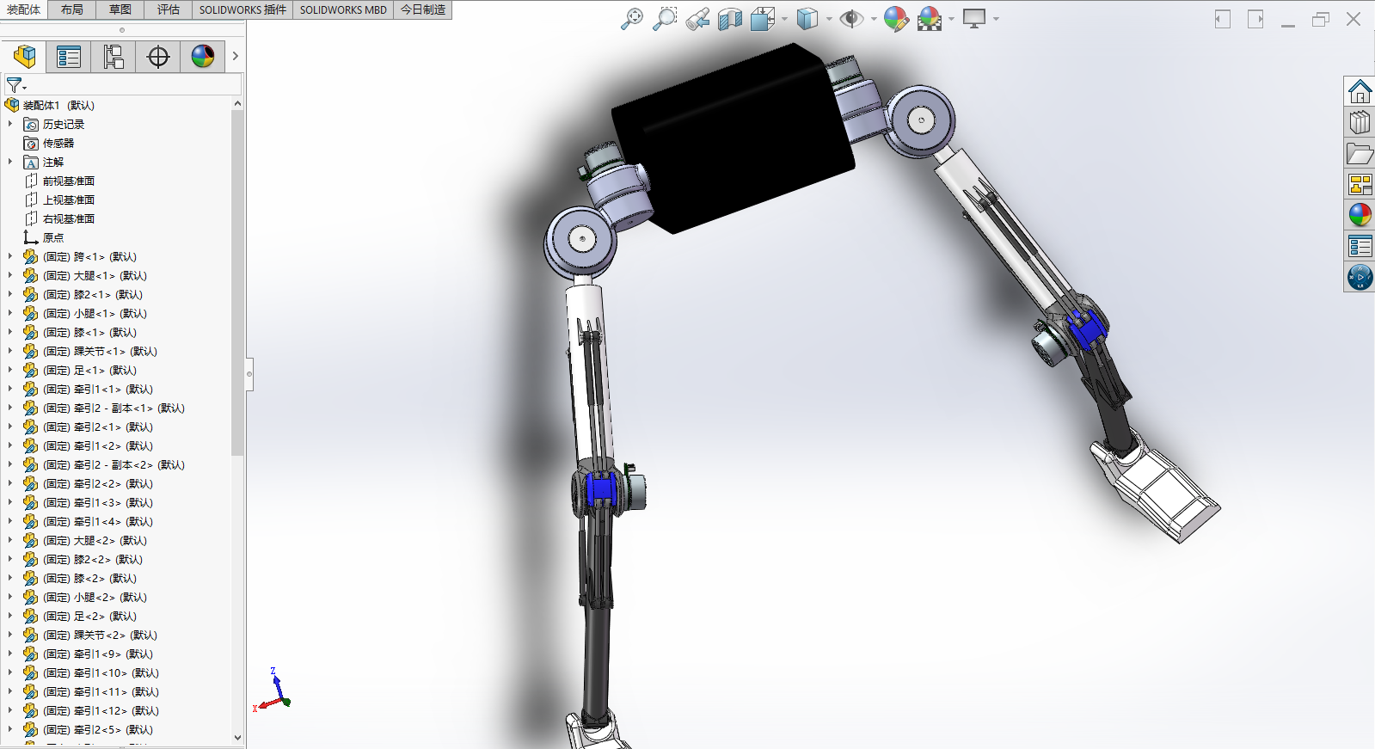Toggle Hide/Show Items eye icon

click(x=851, y=19)
